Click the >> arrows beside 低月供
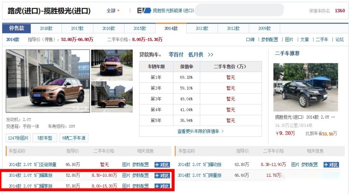 [x=211, y=55]
